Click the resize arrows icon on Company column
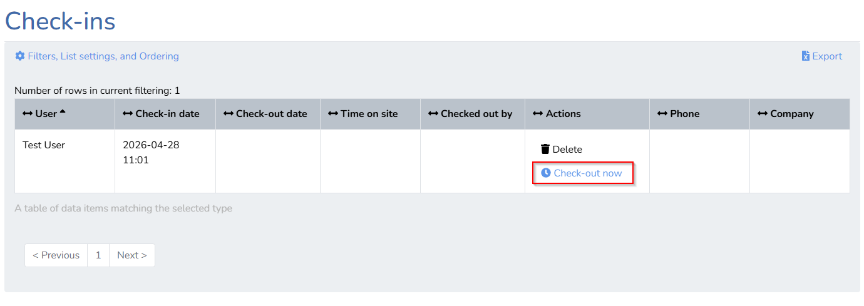 (763, 114)
